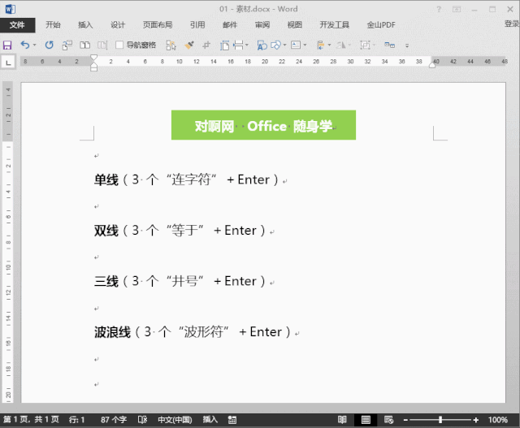
Task: Open the page break dropdown arrow
Action: point(247,45)
